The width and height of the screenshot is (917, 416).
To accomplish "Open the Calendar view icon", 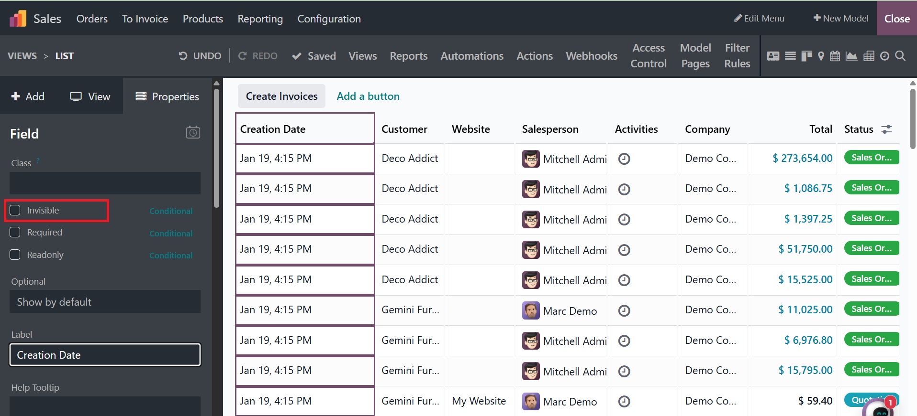I will pos(835,56).
